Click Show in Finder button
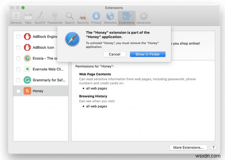 pos(148,54)
